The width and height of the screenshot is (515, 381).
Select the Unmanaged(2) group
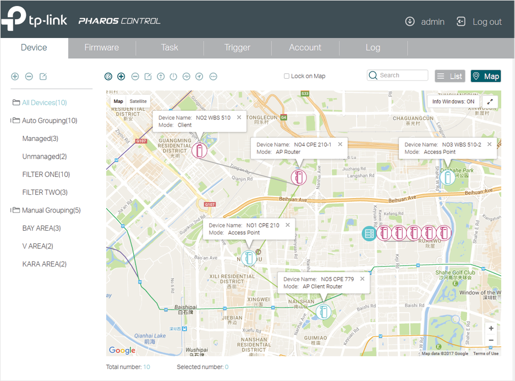(45, 156)
